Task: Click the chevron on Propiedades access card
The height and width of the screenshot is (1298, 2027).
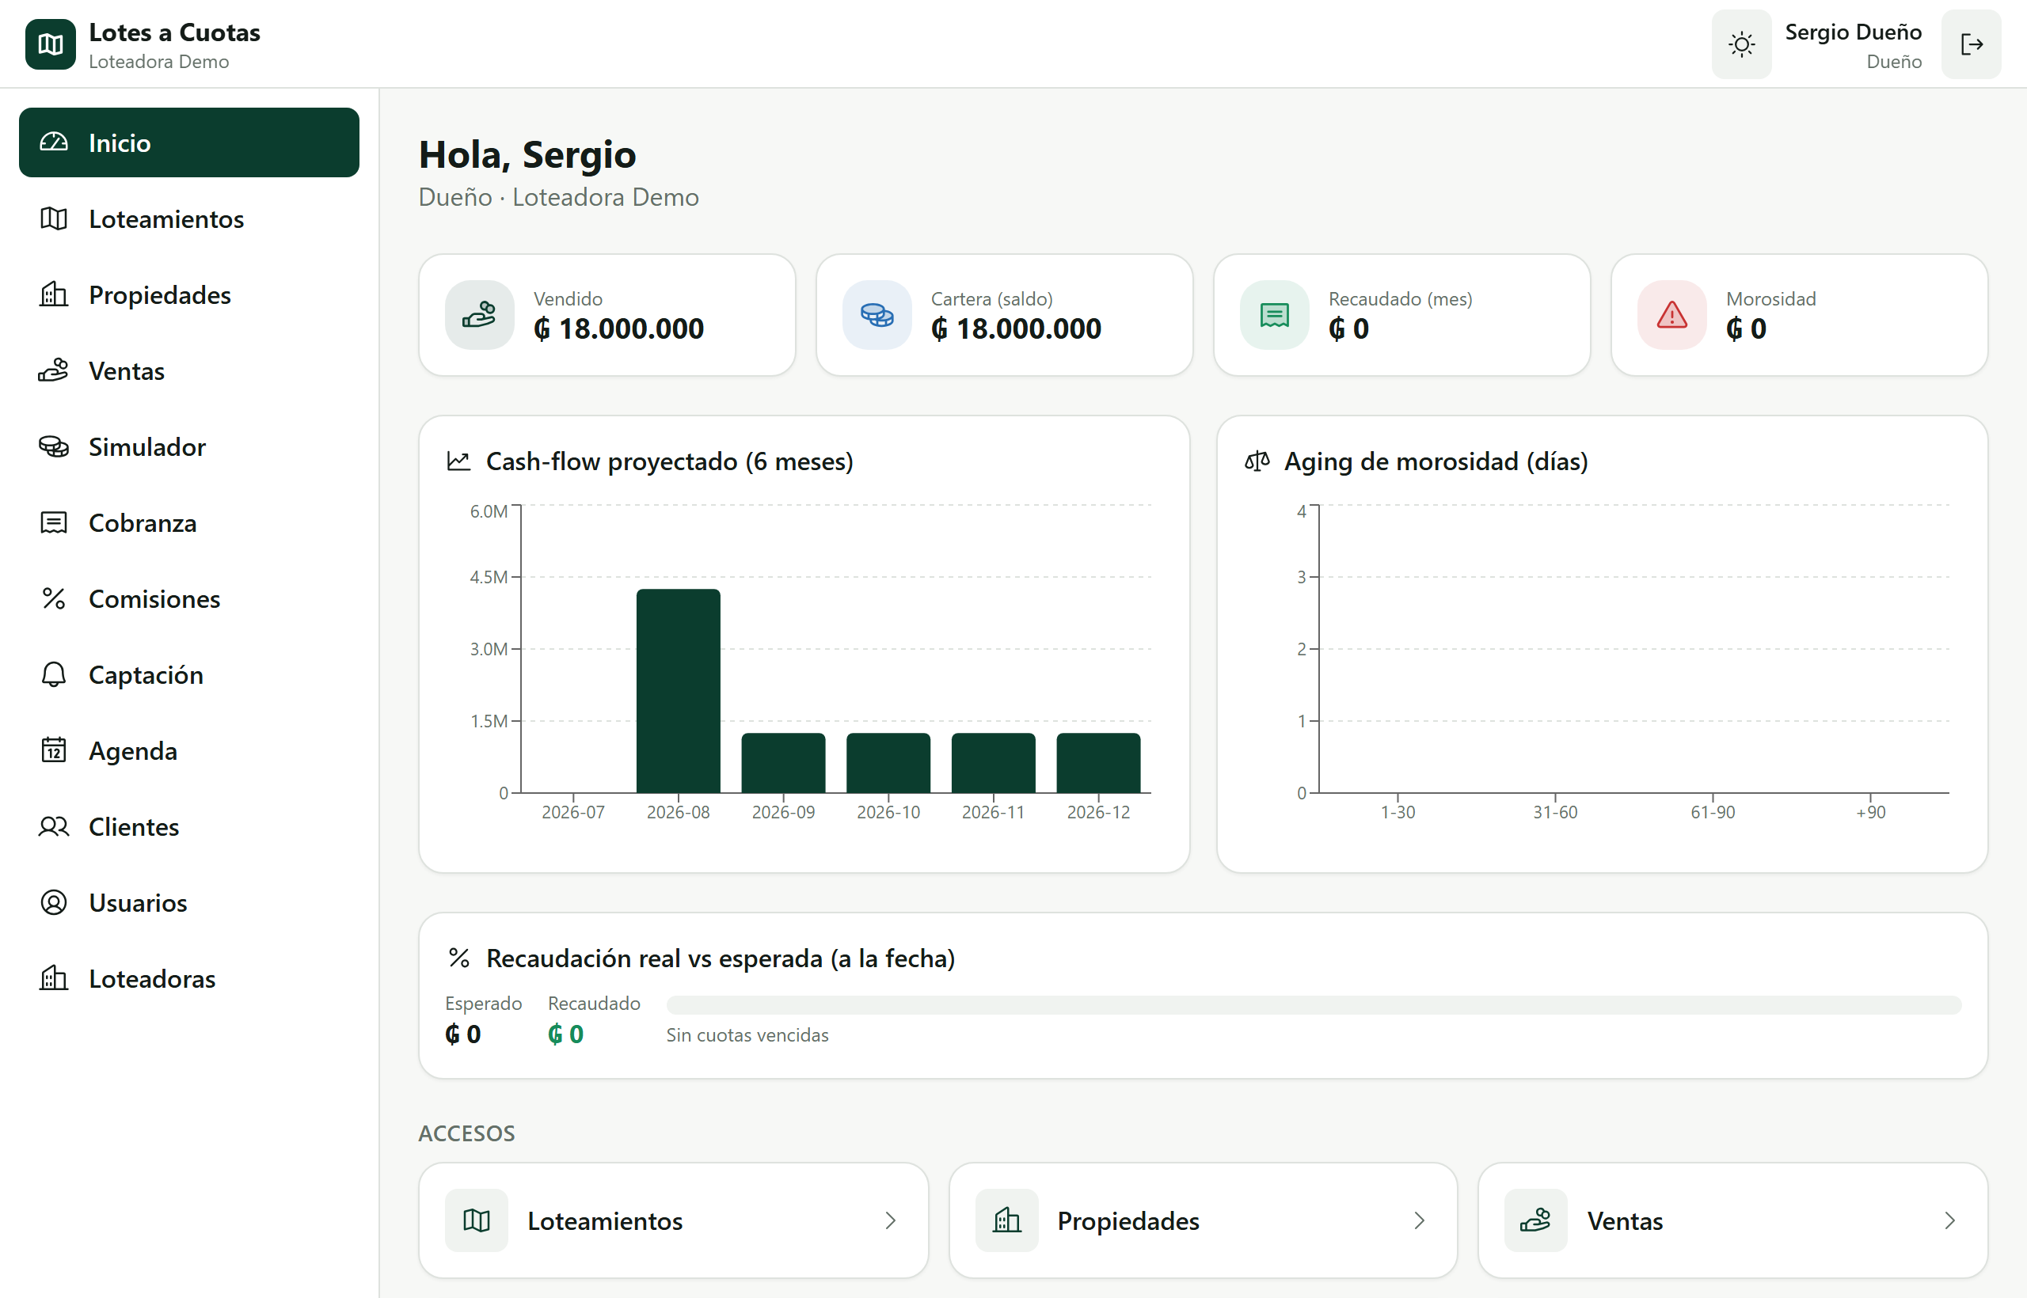Action: pyautogui.click(x=1420, y=1220)
